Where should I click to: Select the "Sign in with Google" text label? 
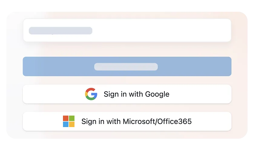tap(137, 94)
